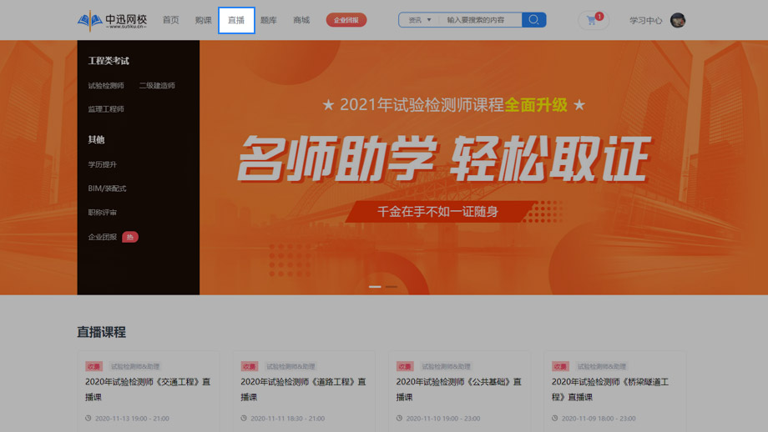Open the 直播 navigation tab
This screenshot has height=432, width=768.
[x=236, y=20]
